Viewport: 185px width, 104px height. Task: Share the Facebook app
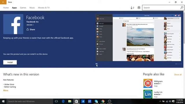click(x=31, y=29)
